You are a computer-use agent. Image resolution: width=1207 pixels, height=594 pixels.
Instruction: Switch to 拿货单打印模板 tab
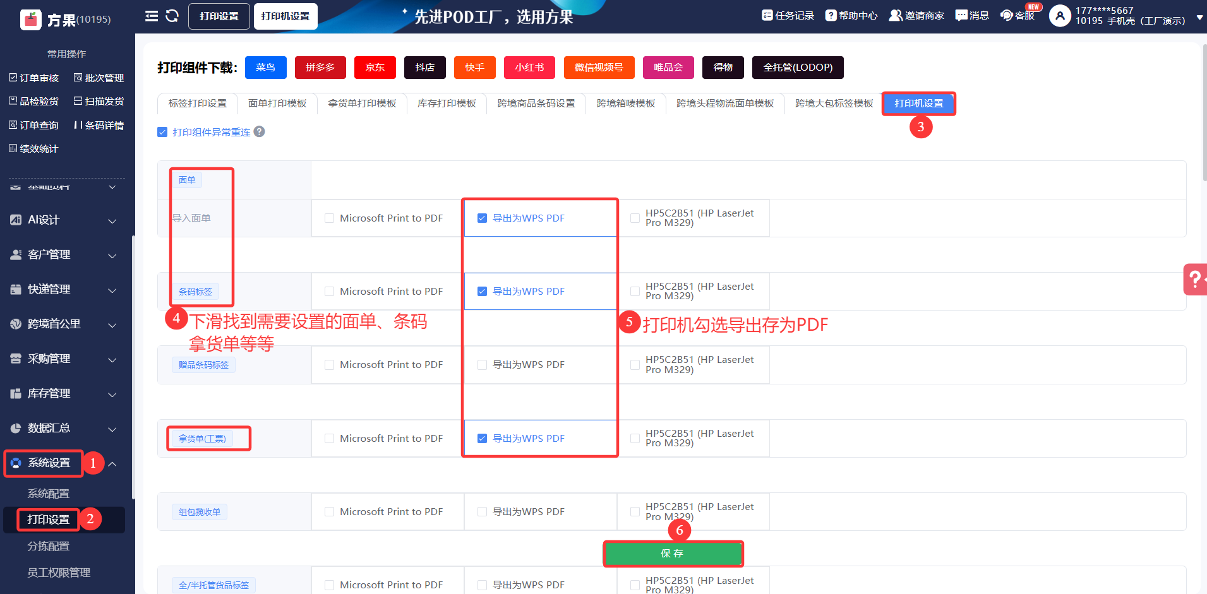coord(362,104)
